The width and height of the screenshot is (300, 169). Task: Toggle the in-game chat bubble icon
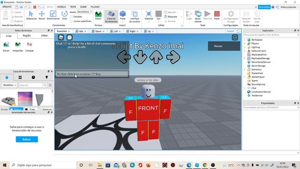point(69,38)
